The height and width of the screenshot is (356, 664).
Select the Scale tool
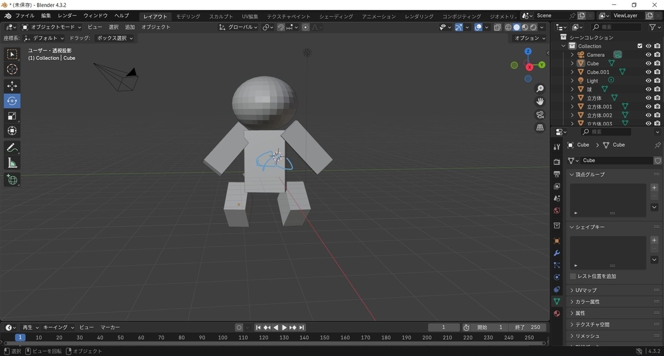pos(12,115)
